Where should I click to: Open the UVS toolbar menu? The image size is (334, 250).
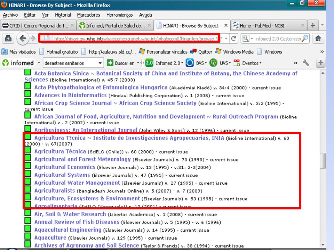click(220, 63)
